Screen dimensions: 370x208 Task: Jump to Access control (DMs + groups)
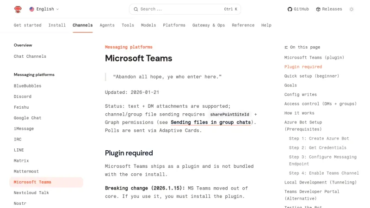coord(321,104)
